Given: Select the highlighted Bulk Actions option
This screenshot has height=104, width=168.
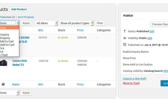Looking at the screenshot, I should point(10,28).
